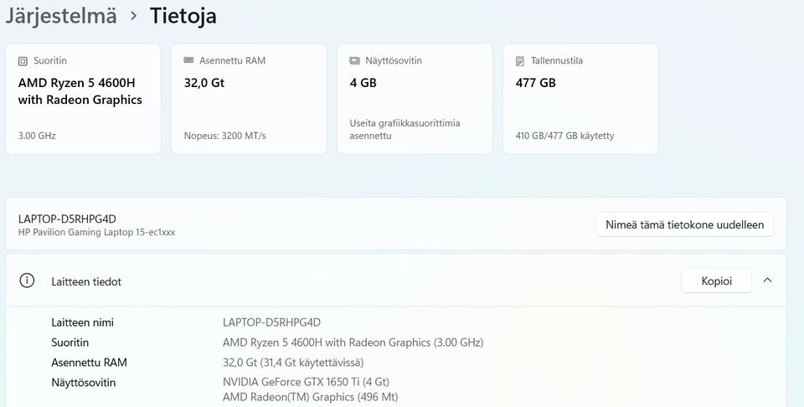Collapse the Laitteen tiedot section chevron
Screen dimensions: 804x407
768,281
